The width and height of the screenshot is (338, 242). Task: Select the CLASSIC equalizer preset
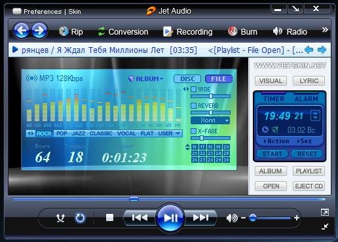click(101, 133)
